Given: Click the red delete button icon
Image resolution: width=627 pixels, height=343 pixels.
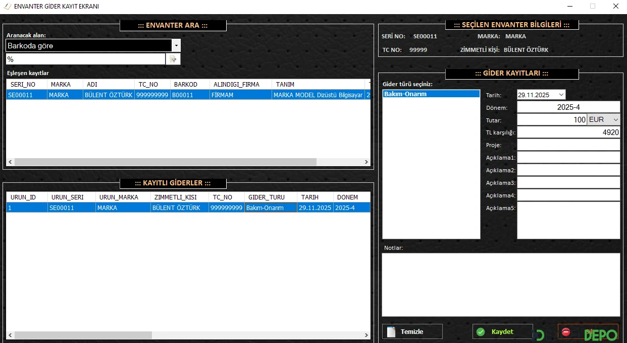Looking at the screenshot, I should click(566, 332).
